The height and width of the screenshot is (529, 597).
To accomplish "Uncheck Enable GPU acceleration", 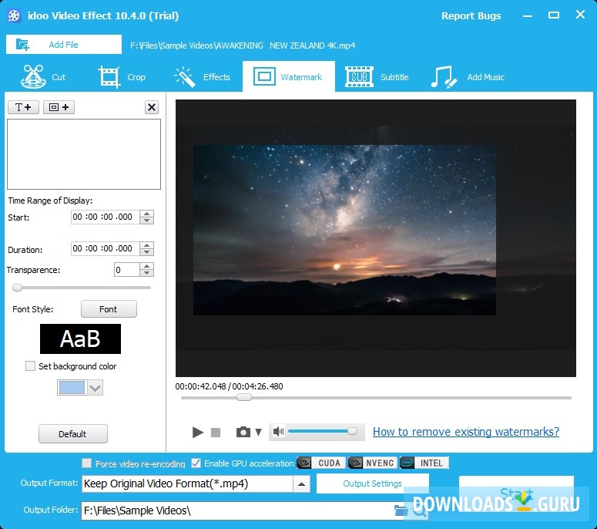I will click(196, 463).
